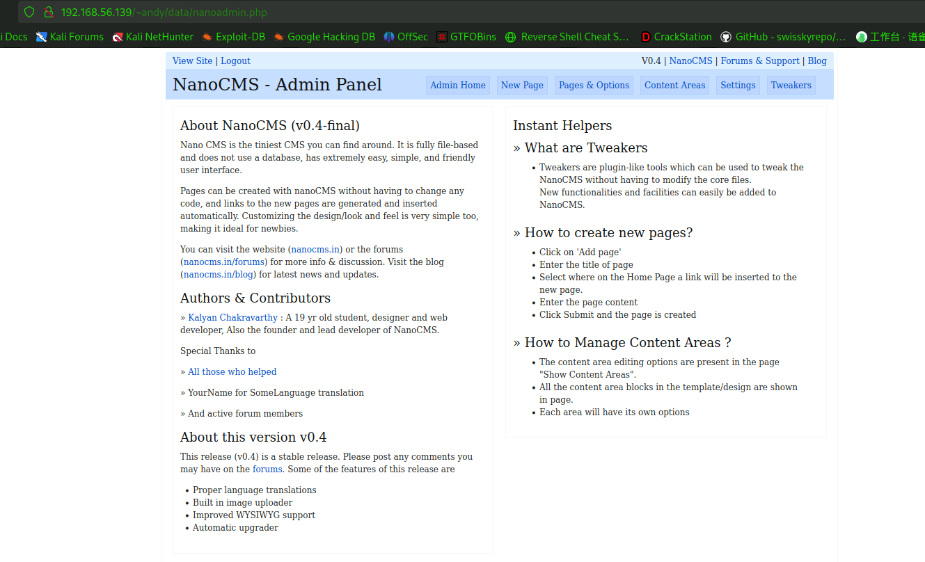Open the Content Areas tab
The image size is (925, 562).
point(674,85)
